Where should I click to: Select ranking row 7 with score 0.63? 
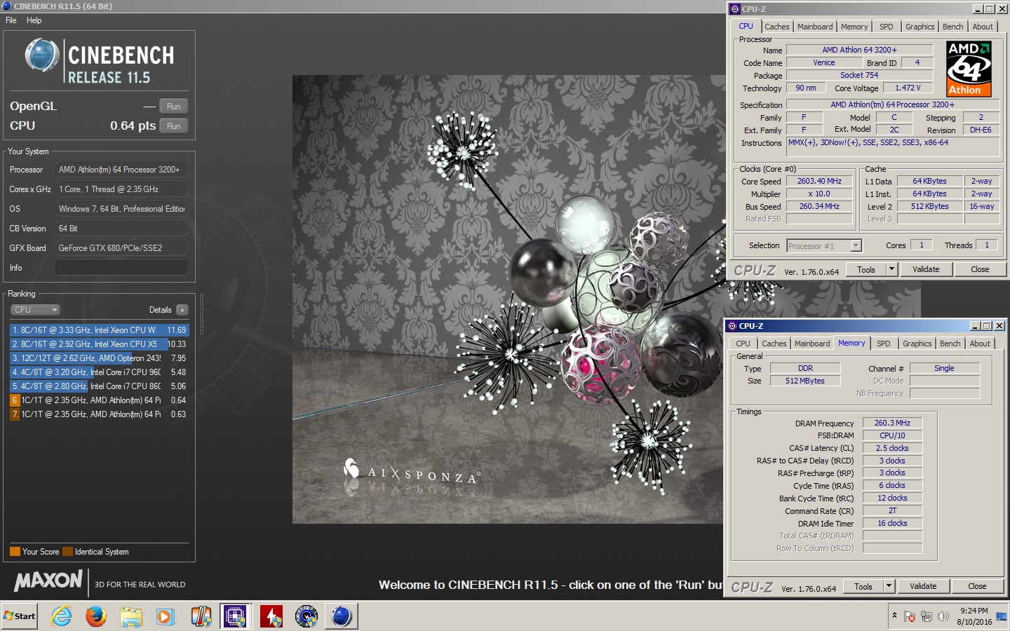[x=99, y=414]
